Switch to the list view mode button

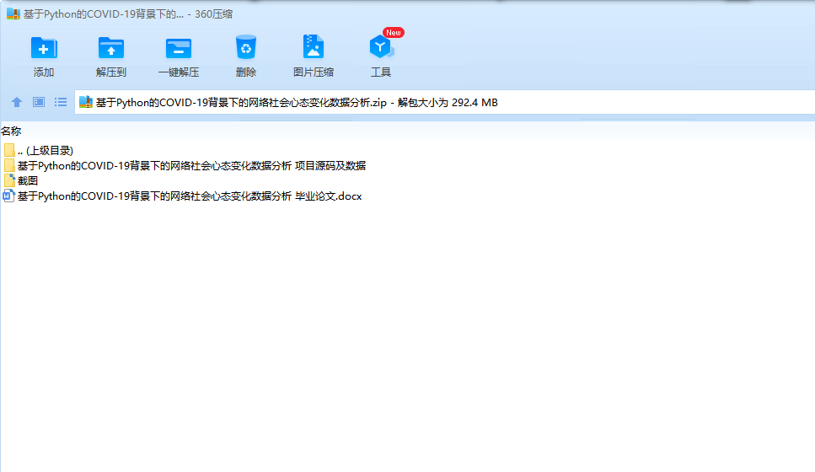[x=61, y=102]
